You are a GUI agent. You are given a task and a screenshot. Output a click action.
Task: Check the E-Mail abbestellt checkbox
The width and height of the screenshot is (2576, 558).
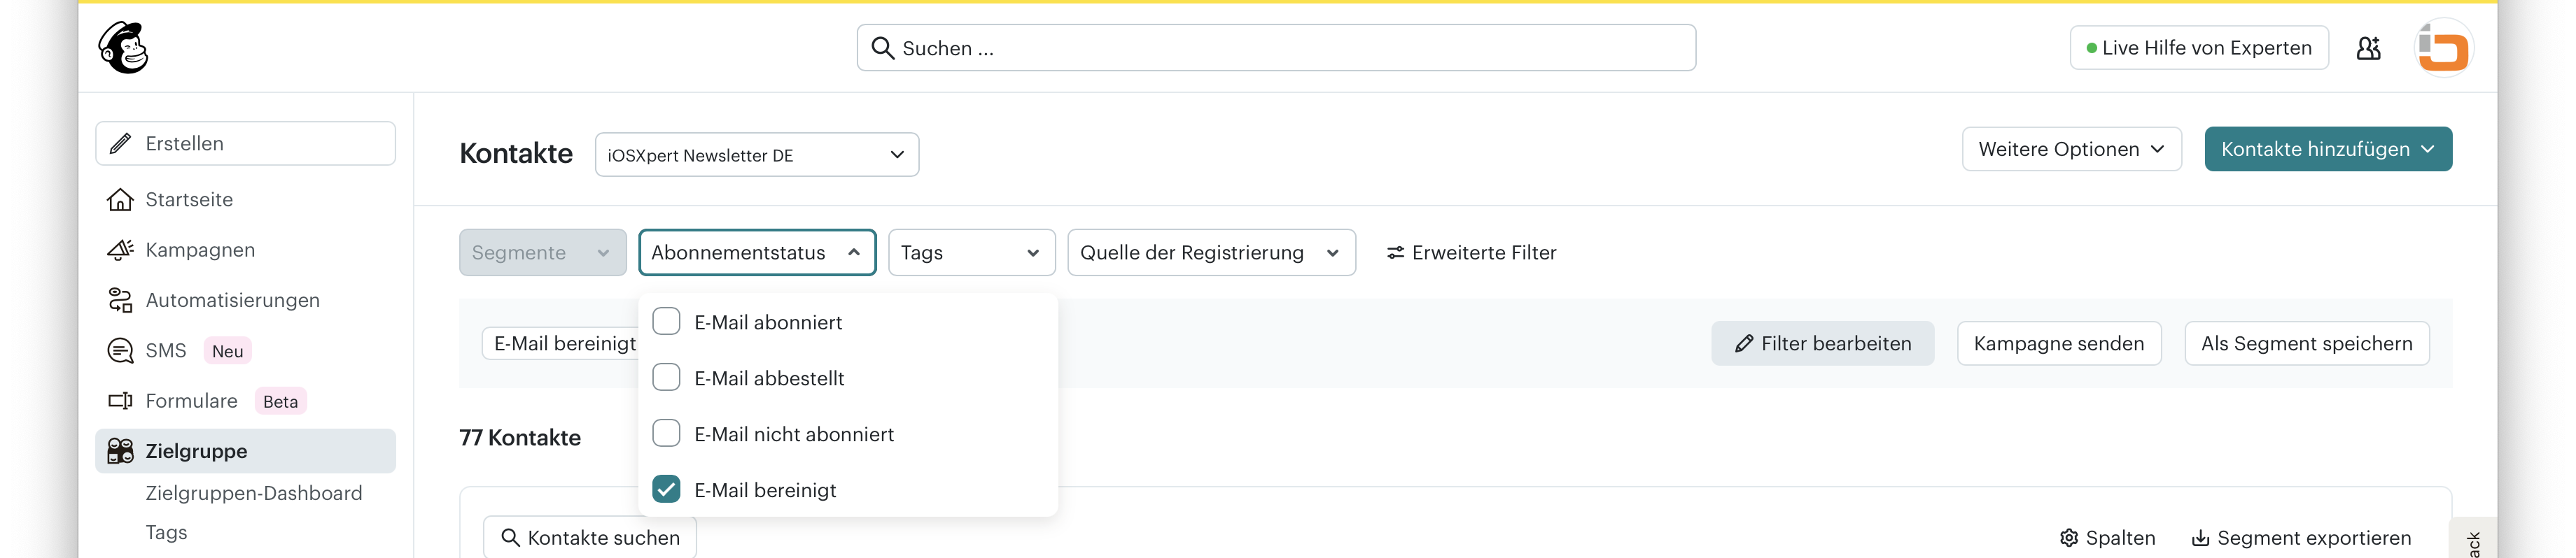tap(666, 378)
